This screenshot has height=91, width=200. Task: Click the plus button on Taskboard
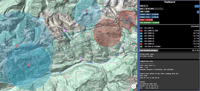pos(198,6)
